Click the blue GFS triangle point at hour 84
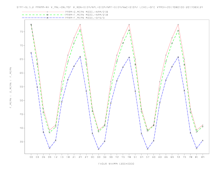 tap(203, 140)
